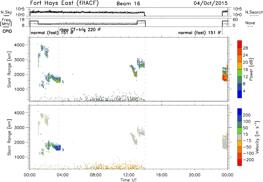Click the '4000' tick in the power panel
Screen dimensions: 263x182
click(x=19, y=45)
